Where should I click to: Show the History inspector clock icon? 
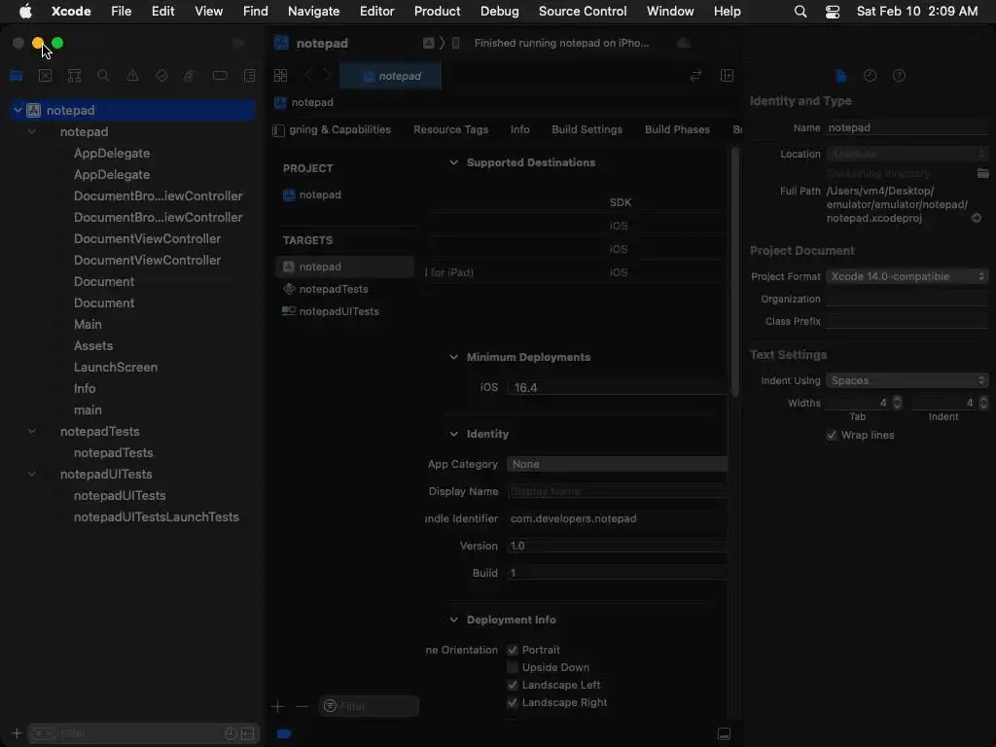pyautogui.click(x=871, y=76)
